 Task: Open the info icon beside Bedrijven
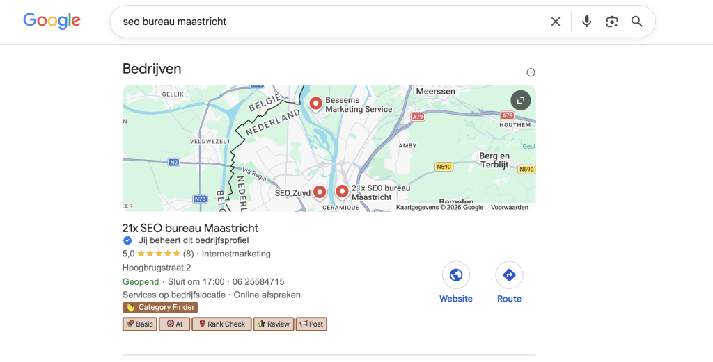point(531,72)
